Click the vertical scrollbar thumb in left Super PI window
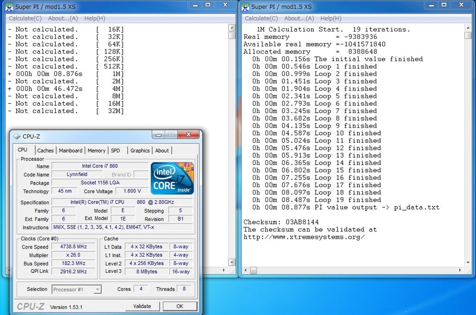Image resolution: width=476 pixels, height=315 pixels. (232, 35)
